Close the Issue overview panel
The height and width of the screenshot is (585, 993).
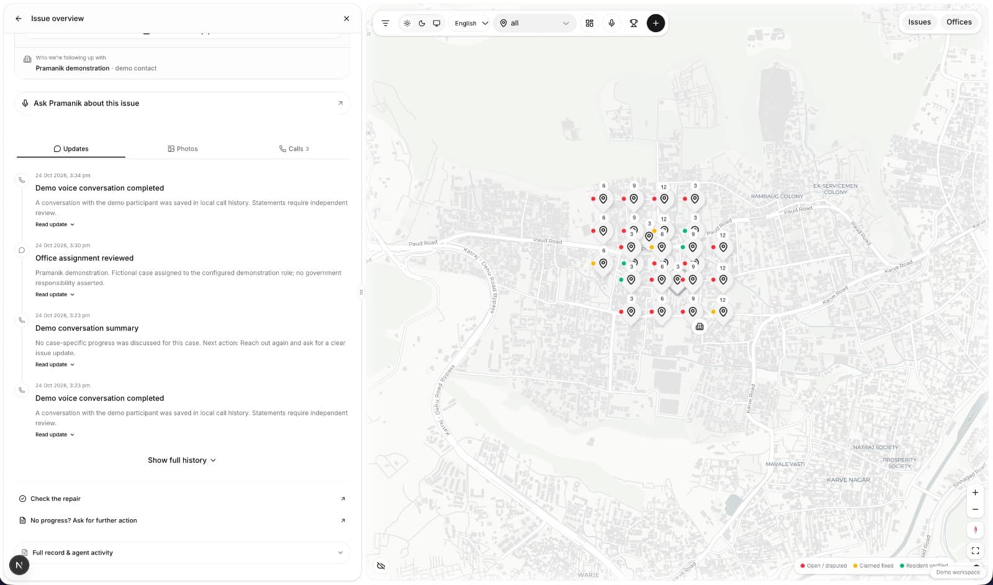[346, 19]
